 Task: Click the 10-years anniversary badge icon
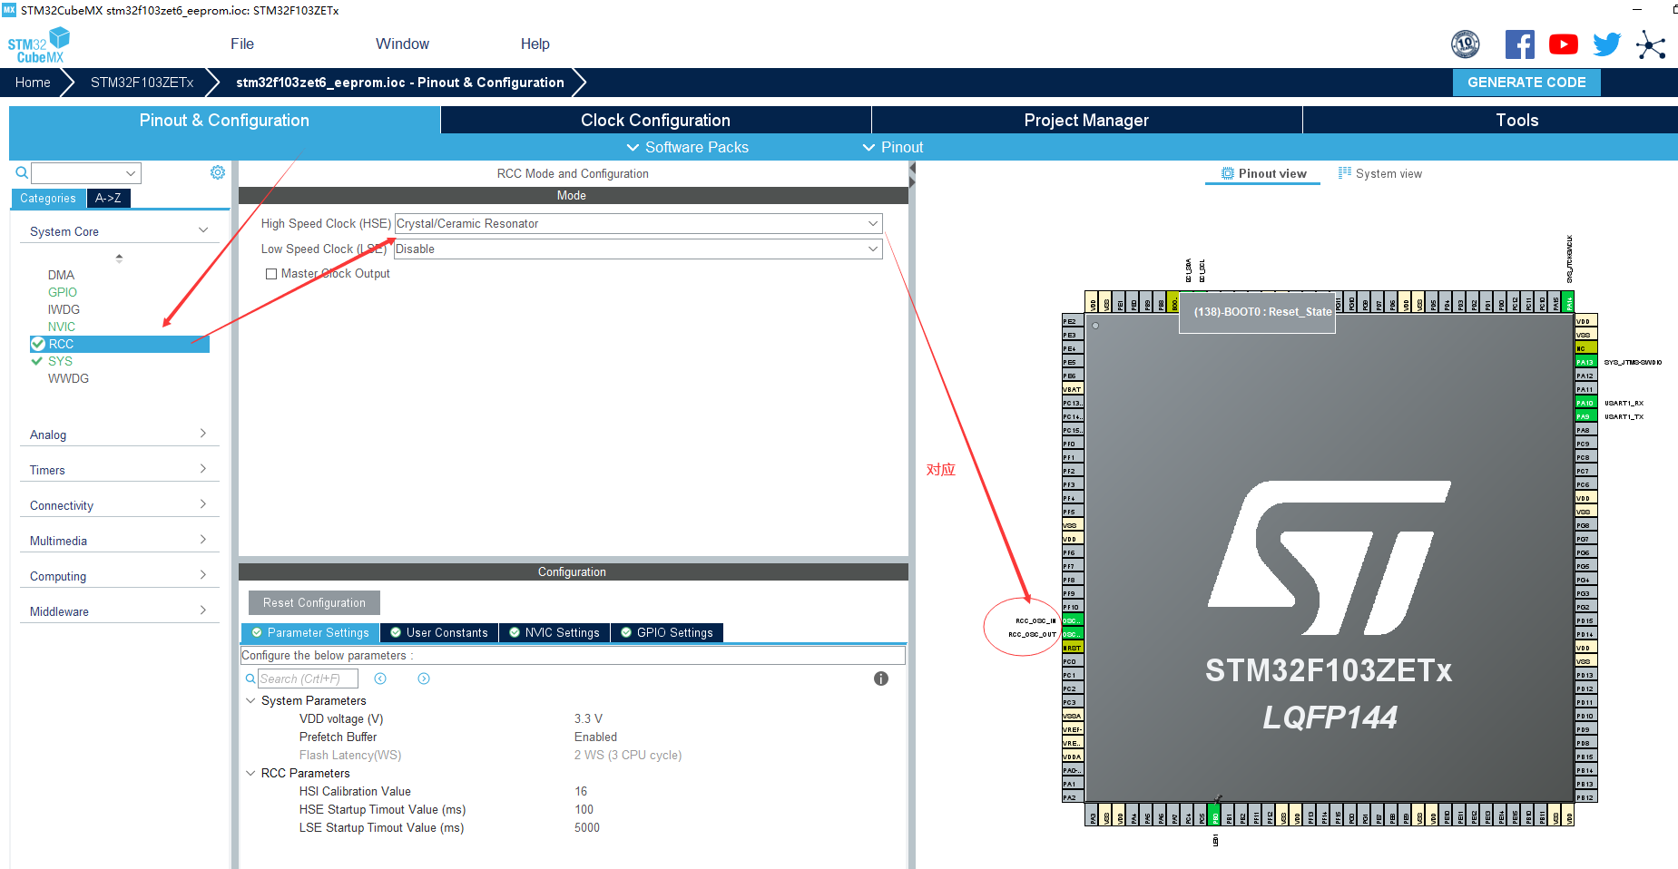1465,44
